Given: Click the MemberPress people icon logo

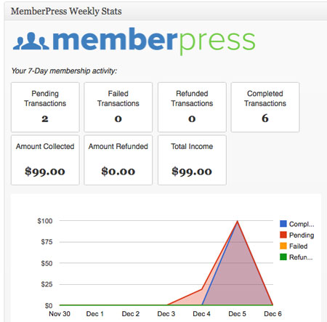Looking at the screenshot, I should tap(31, 41).
